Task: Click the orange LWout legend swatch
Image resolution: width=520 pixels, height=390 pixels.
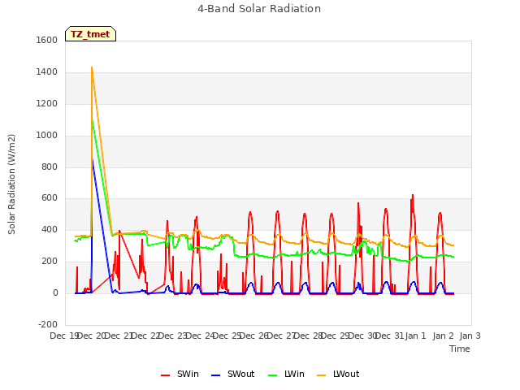Action: (x=322, y=375)
